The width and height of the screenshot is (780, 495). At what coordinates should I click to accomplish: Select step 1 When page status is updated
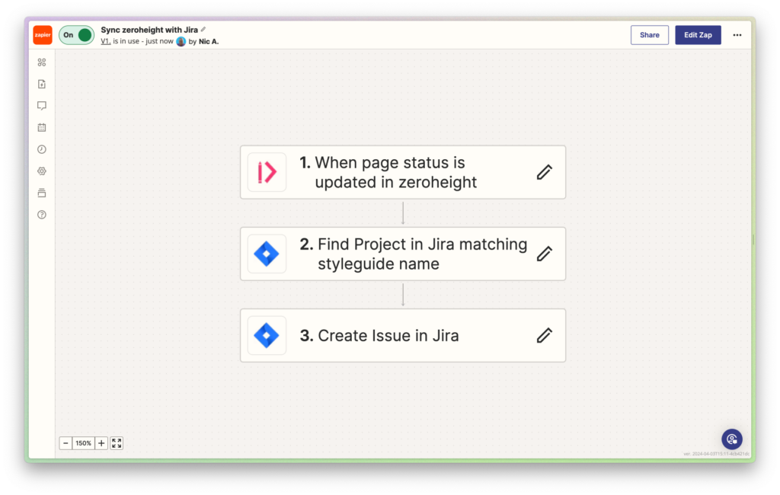(x=402, y=172)
